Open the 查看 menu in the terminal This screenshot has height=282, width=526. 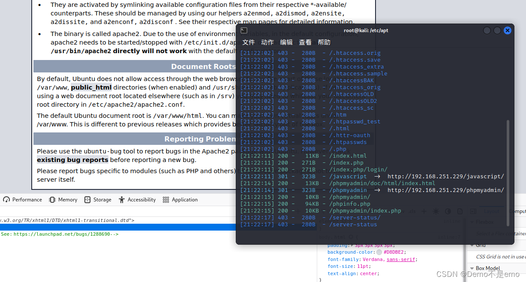[x=305, y=42]
